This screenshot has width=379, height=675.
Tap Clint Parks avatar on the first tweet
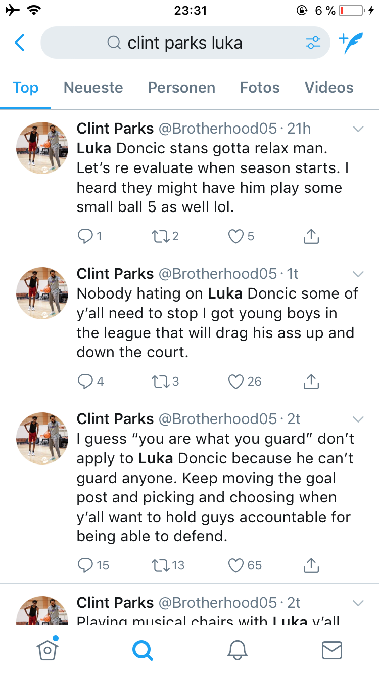click(x=42, y=148)
